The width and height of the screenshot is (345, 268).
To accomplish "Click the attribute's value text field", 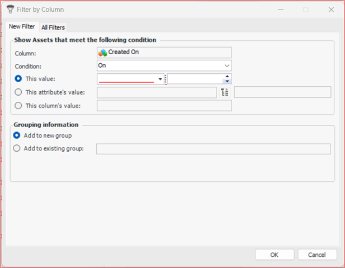I will 157,92.
